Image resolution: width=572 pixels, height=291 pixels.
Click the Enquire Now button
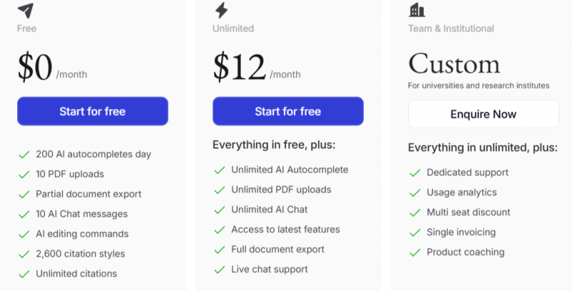point(483,114)
